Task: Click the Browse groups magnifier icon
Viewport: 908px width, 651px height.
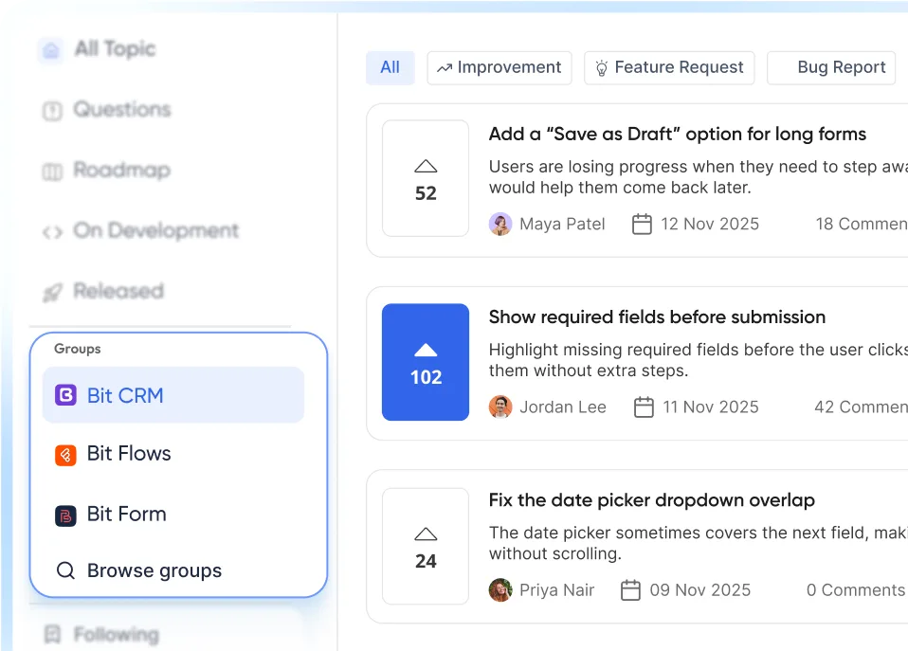Action: [x=65, y=570]
